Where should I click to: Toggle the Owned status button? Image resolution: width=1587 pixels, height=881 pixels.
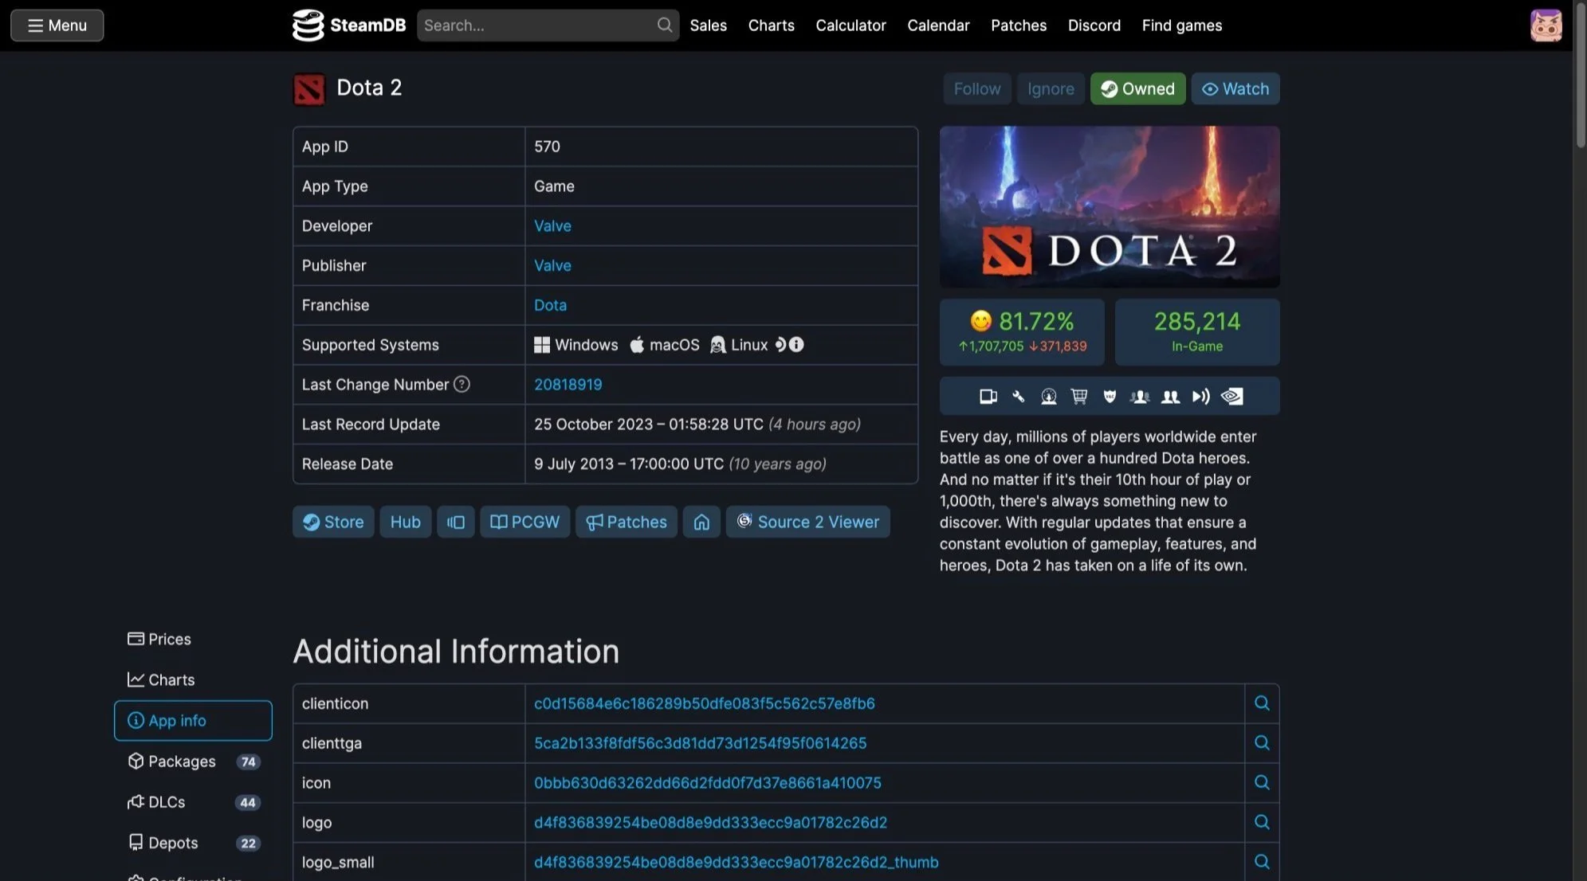[1137, 89]
